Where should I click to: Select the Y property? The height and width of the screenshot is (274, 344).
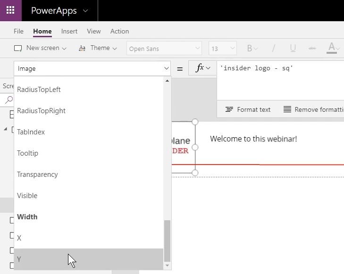click(x=89, y=259)
